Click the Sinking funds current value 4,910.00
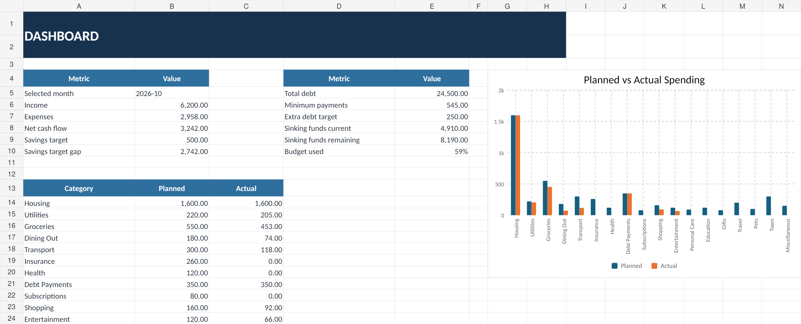 [432, 128]
